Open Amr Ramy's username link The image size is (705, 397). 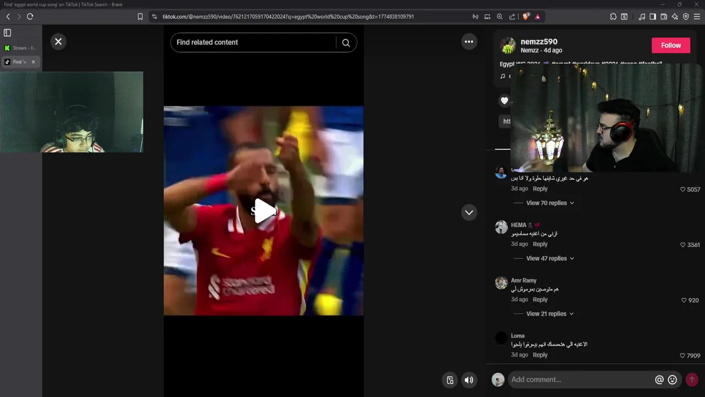point(523,280)
